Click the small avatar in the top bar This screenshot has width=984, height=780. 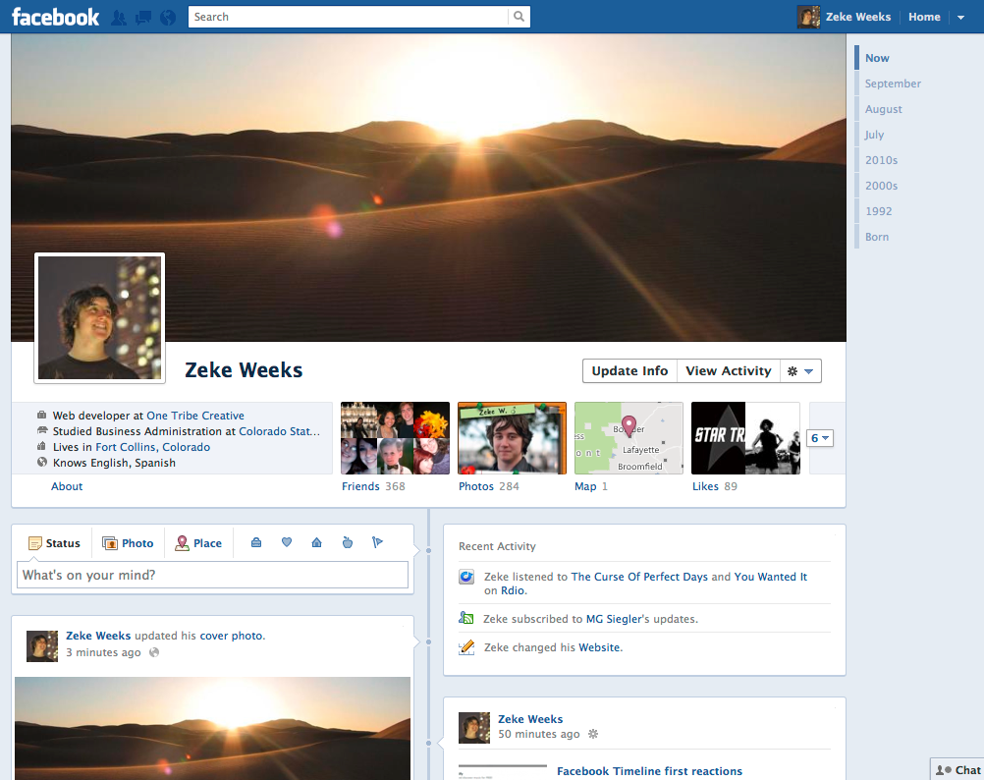pos(808,17)
